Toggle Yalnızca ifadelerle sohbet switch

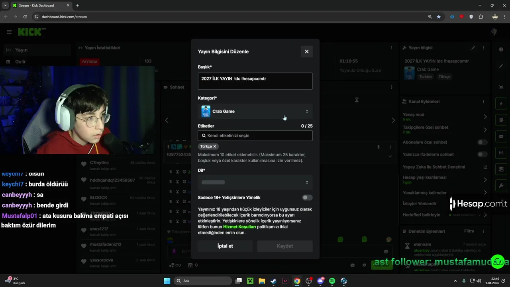483,154
